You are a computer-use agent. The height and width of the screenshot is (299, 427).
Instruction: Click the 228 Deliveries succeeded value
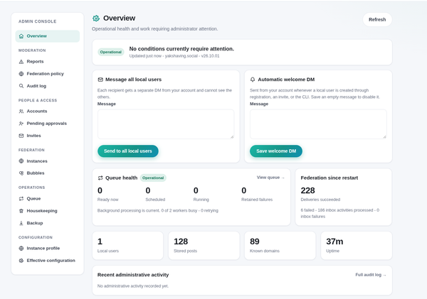(x=307, y=190)
